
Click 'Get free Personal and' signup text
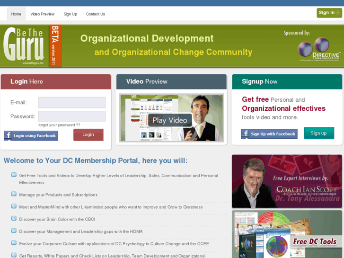pos(273,100)
